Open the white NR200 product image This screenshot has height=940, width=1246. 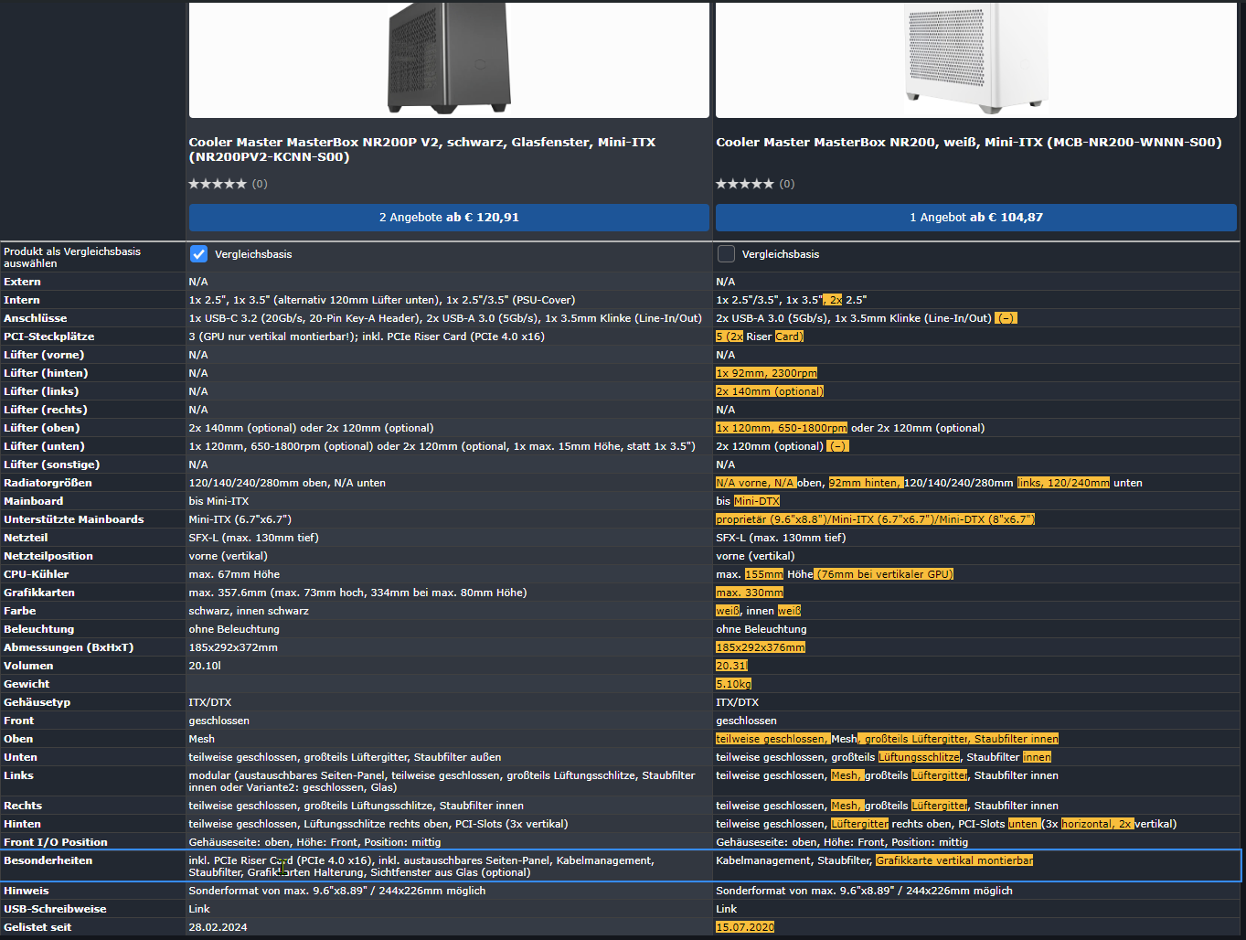coord(976,59)
